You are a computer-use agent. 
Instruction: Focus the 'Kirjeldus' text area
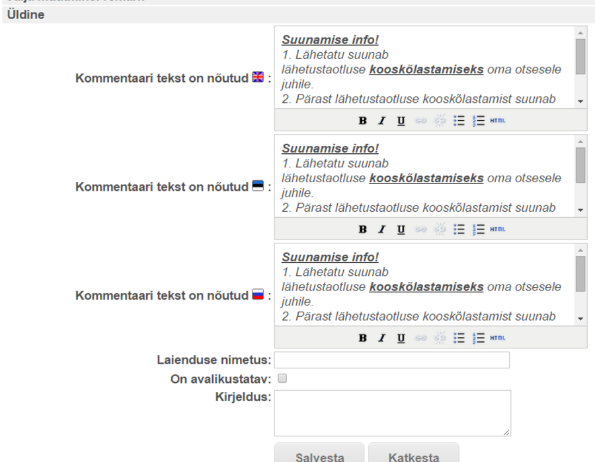coord(393,413)
